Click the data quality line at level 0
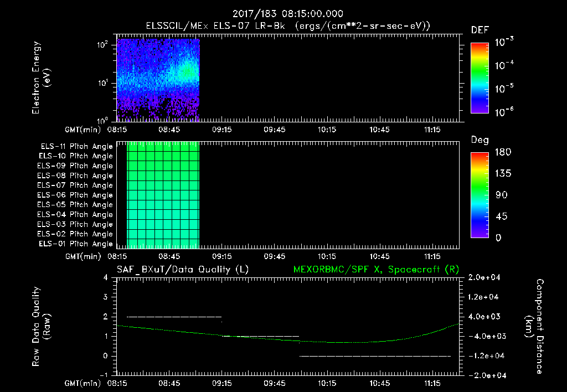This screenshot has width=567, height=392. 375,356
